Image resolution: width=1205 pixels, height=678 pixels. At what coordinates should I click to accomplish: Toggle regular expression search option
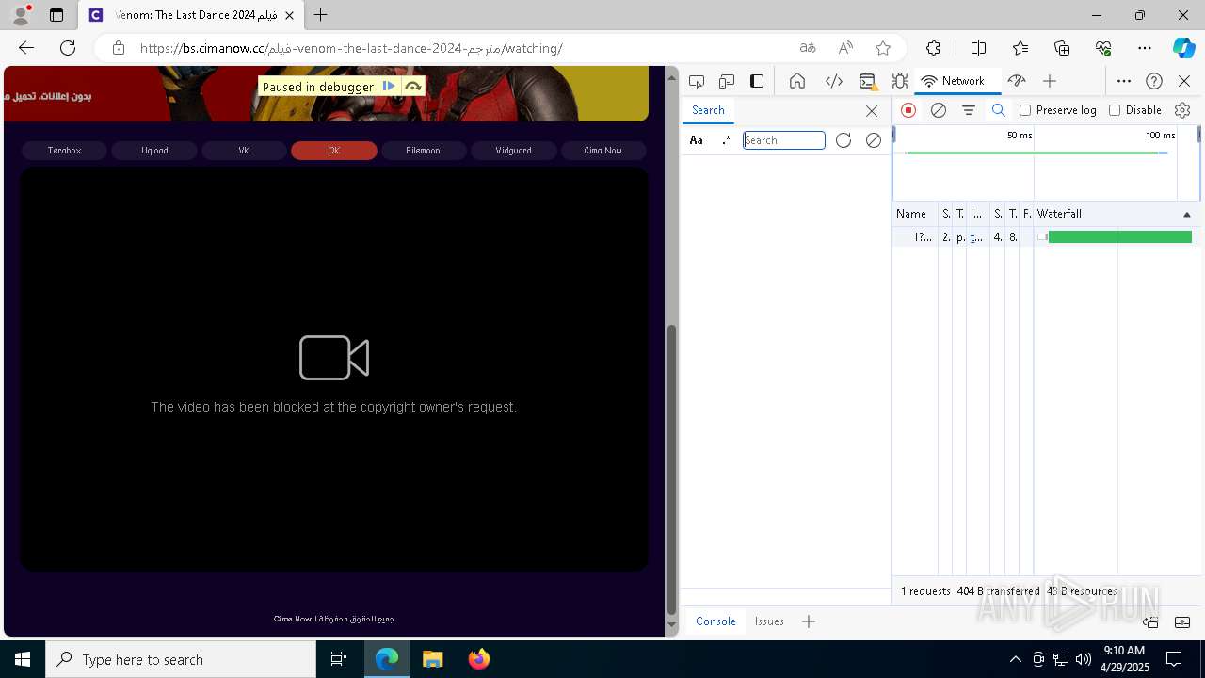pyautogui.click(x=726, y=140)
